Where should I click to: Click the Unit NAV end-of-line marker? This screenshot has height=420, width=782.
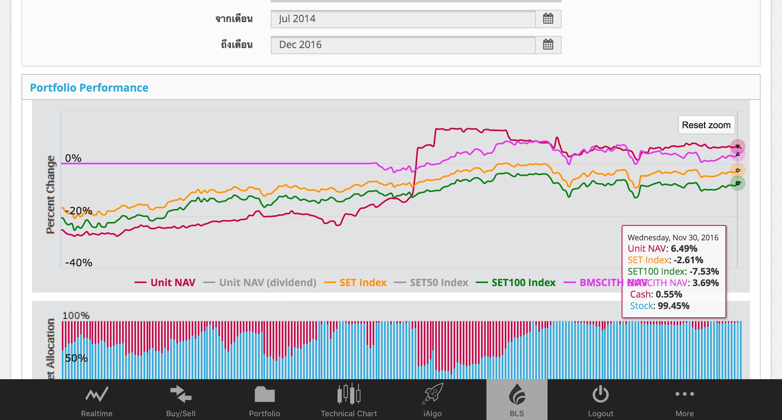pyautogui.click(x=738, y=146)
